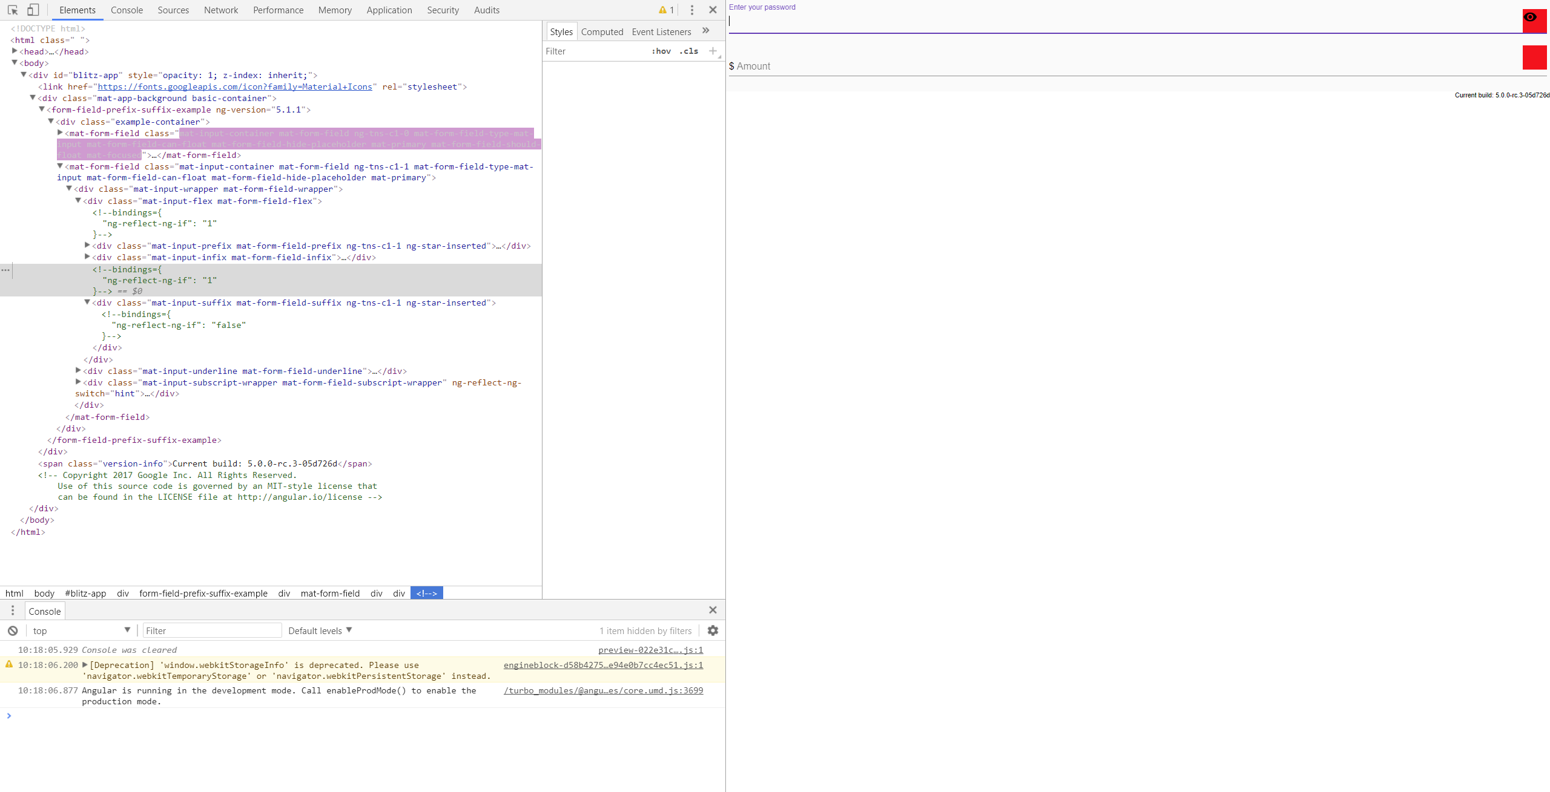Viewport: 1550px width, 792px height.
Task: Toggle the .cls element classes editor
Action: pyautogui.click(x=688, y=51)
